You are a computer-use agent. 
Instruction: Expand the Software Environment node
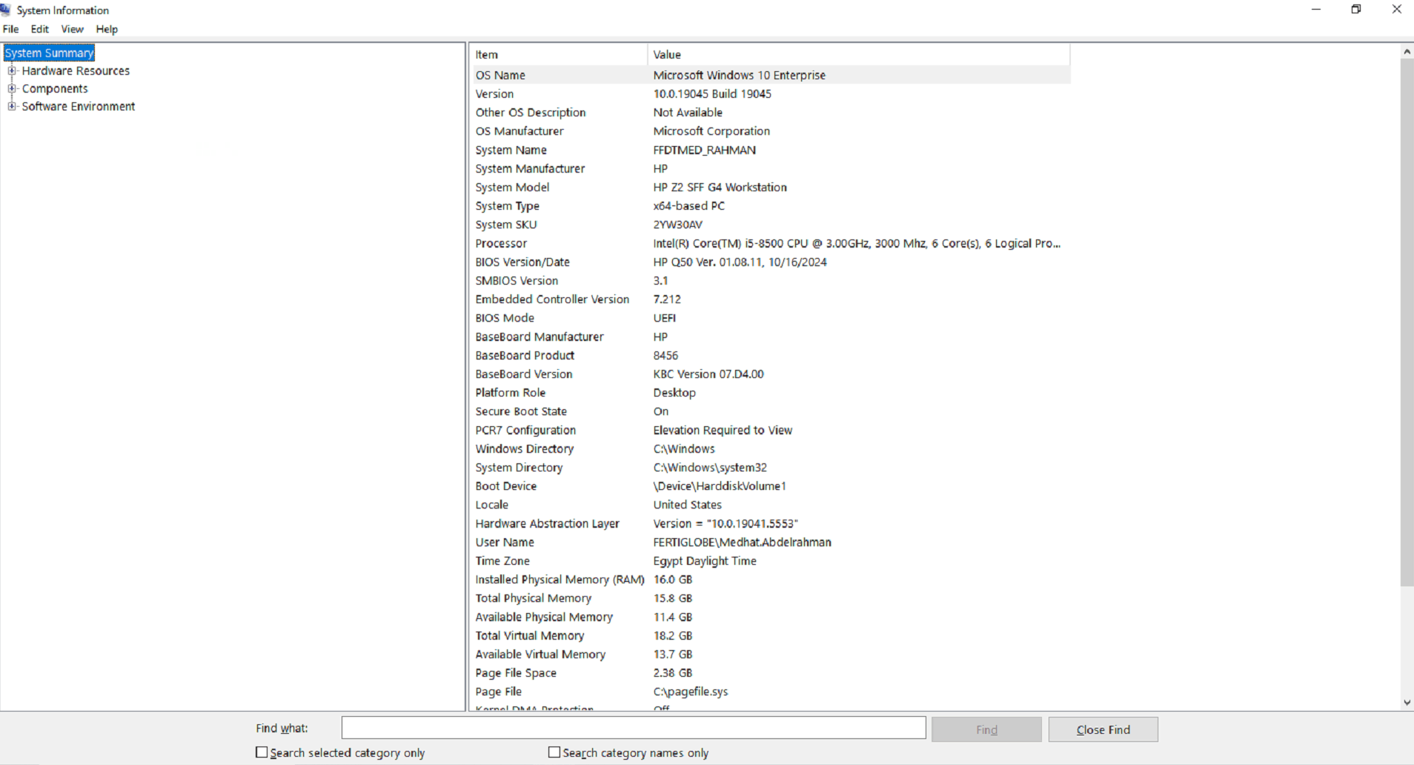(12, 106)
